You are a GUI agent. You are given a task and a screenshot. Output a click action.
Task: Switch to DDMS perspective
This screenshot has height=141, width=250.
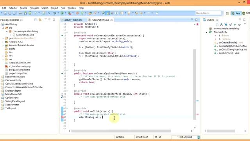[x=246, y=13]
